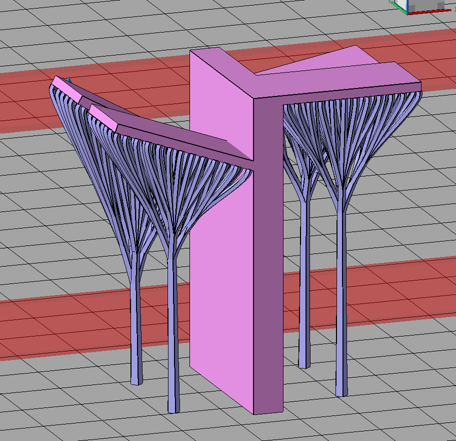This screenshot has height=441, width=456.
Task: Select the tall light pink front face of column
Action: [x=220, y=250]
